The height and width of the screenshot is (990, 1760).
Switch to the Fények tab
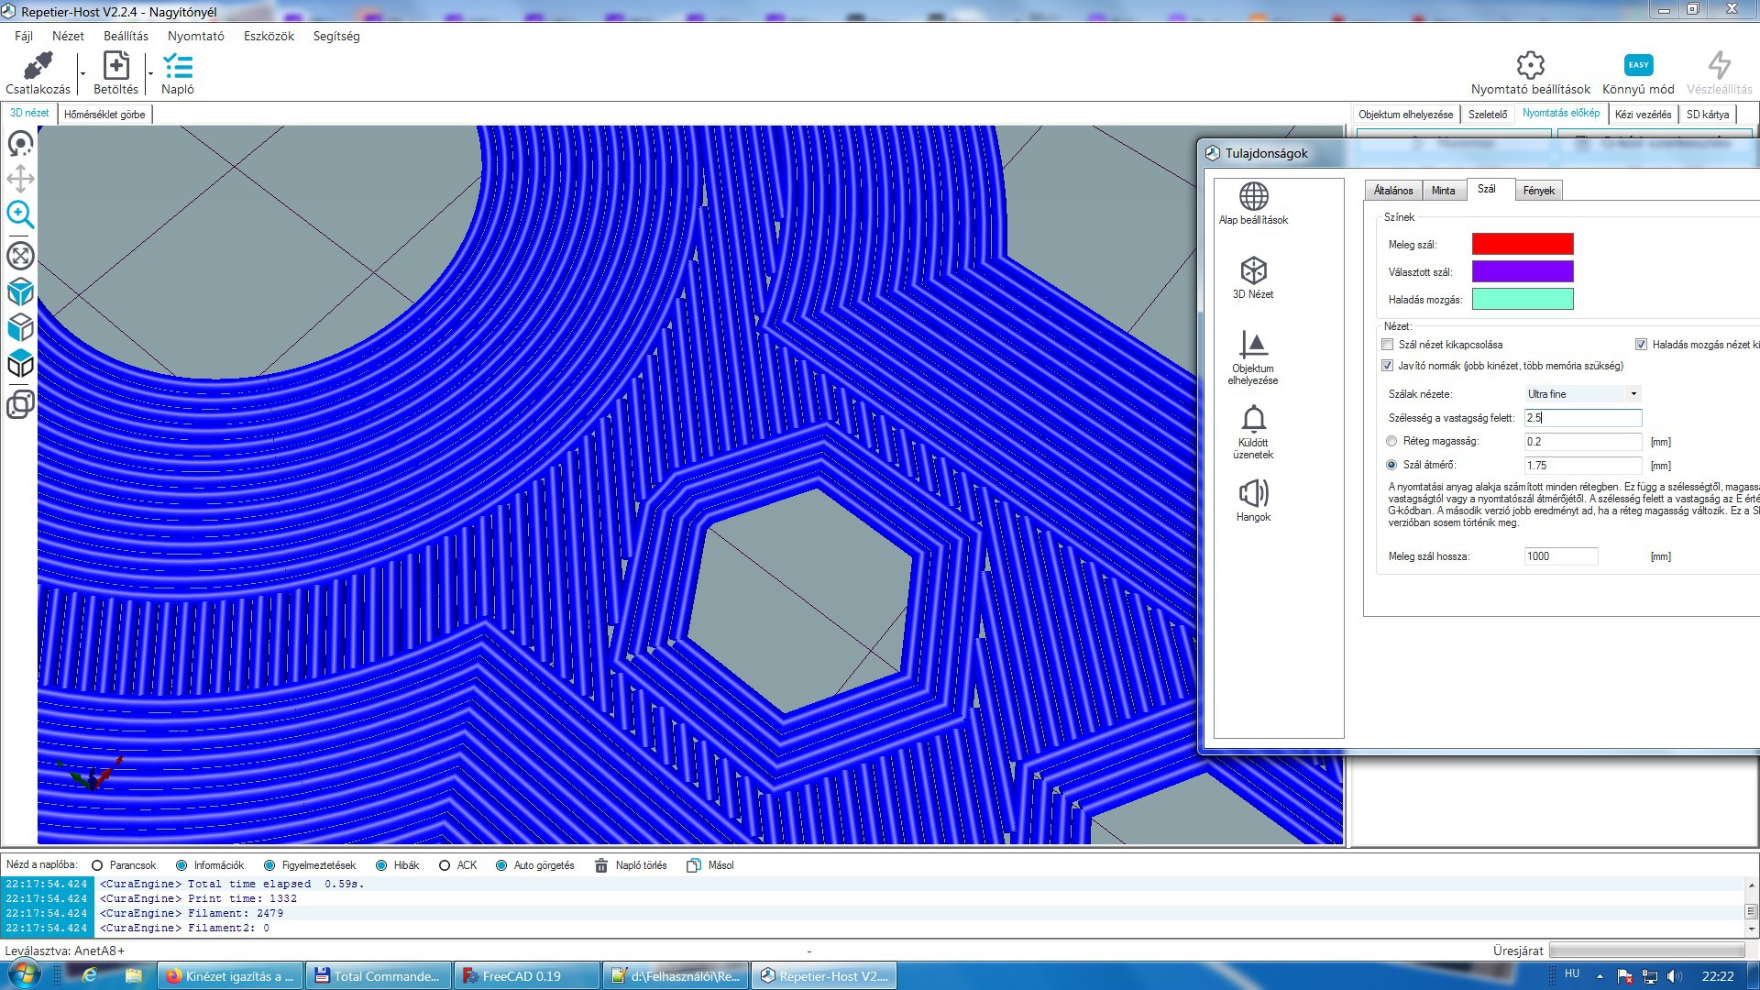tap(1538, 191)
